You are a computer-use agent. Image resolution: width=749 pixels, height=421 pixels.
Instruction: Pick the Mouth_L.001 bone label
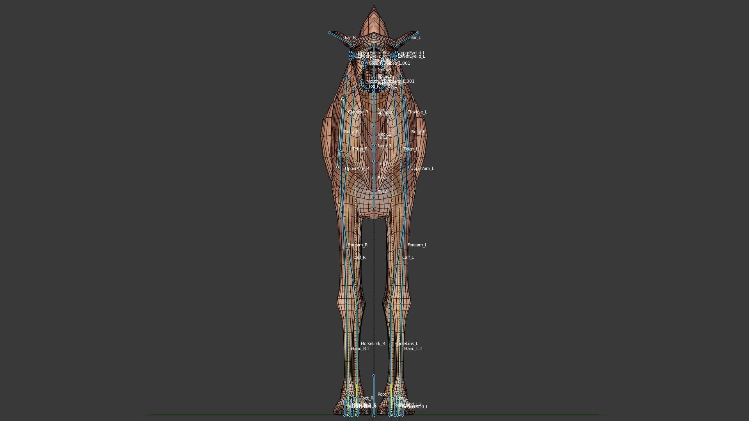pyautogui.click(x=402, y=81)
